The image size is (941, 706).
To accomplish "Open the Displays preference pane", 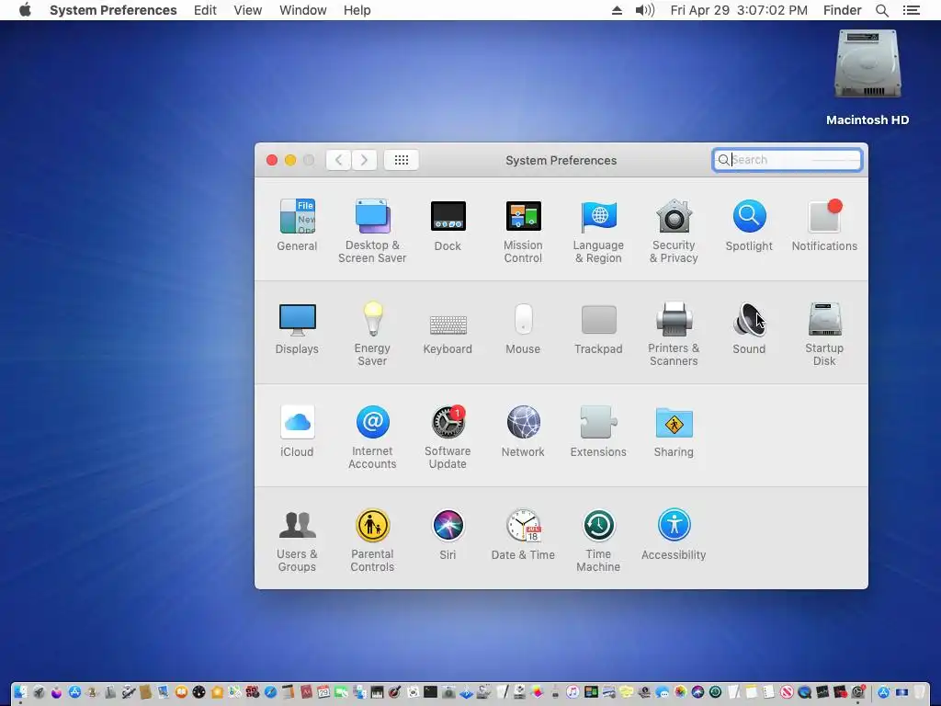I will pyautogui.click(x=297, y=329).
